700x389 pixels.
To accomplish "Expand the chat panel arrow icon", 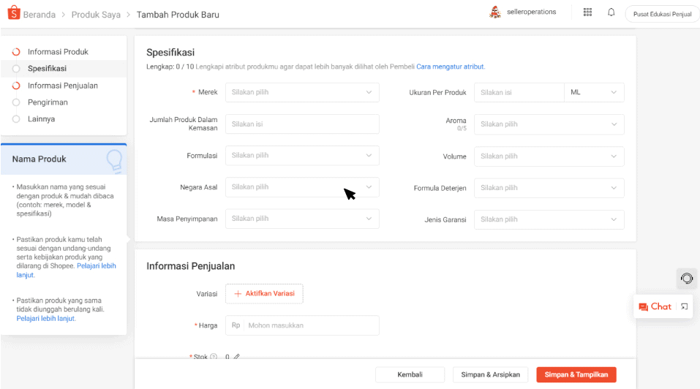I will [685, 306].
